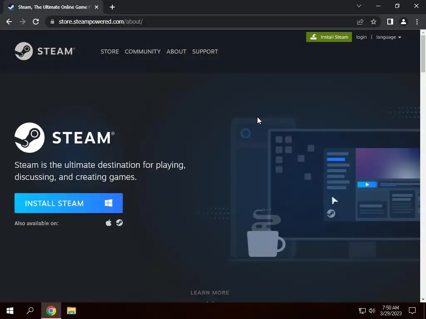View site information via lock icon
Viewport: 426px width, 319px height.
coord(52,22)
